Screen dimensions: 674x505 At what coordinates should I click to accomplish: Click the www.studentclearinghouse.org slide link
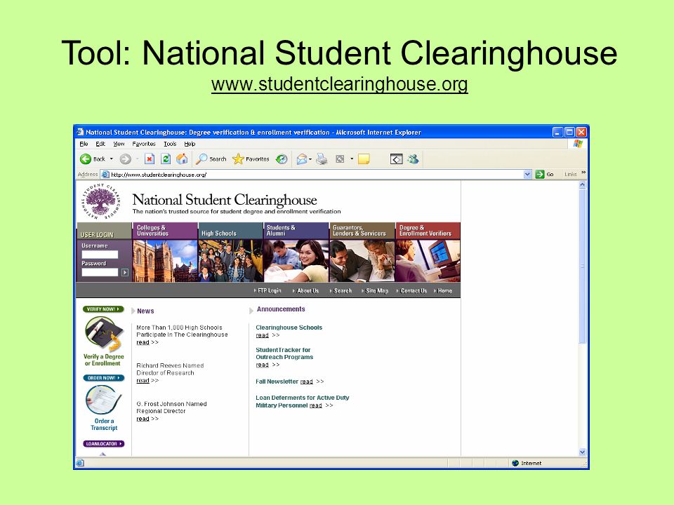[x=340, y=83]
